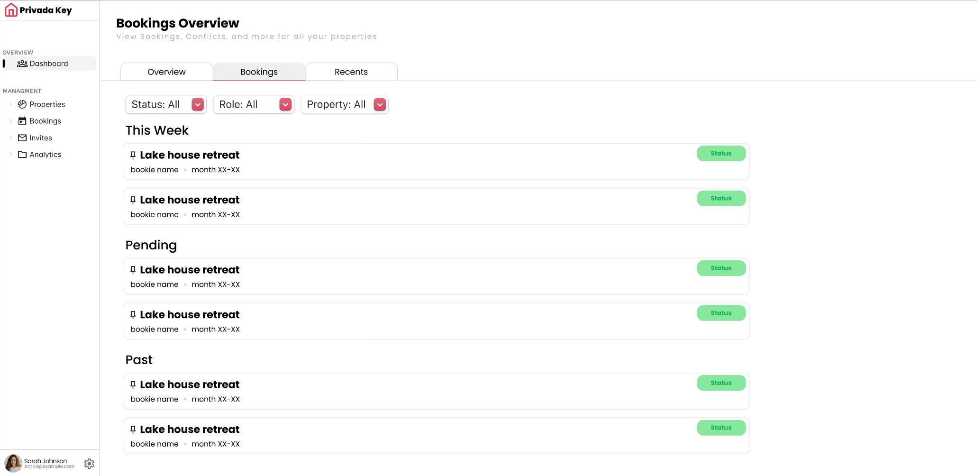Open the first Past Lake house retreat card

coord(436,391)
